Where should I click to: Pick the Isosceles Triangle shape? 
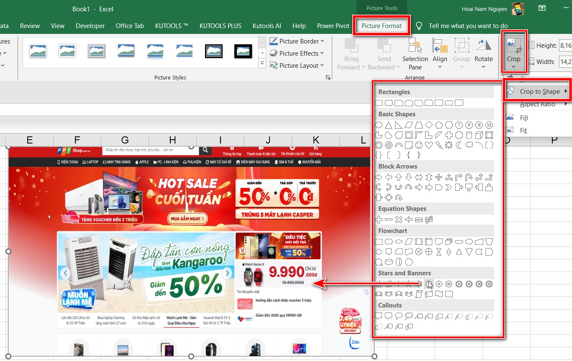pyautogui.click(x=389, y=125)
